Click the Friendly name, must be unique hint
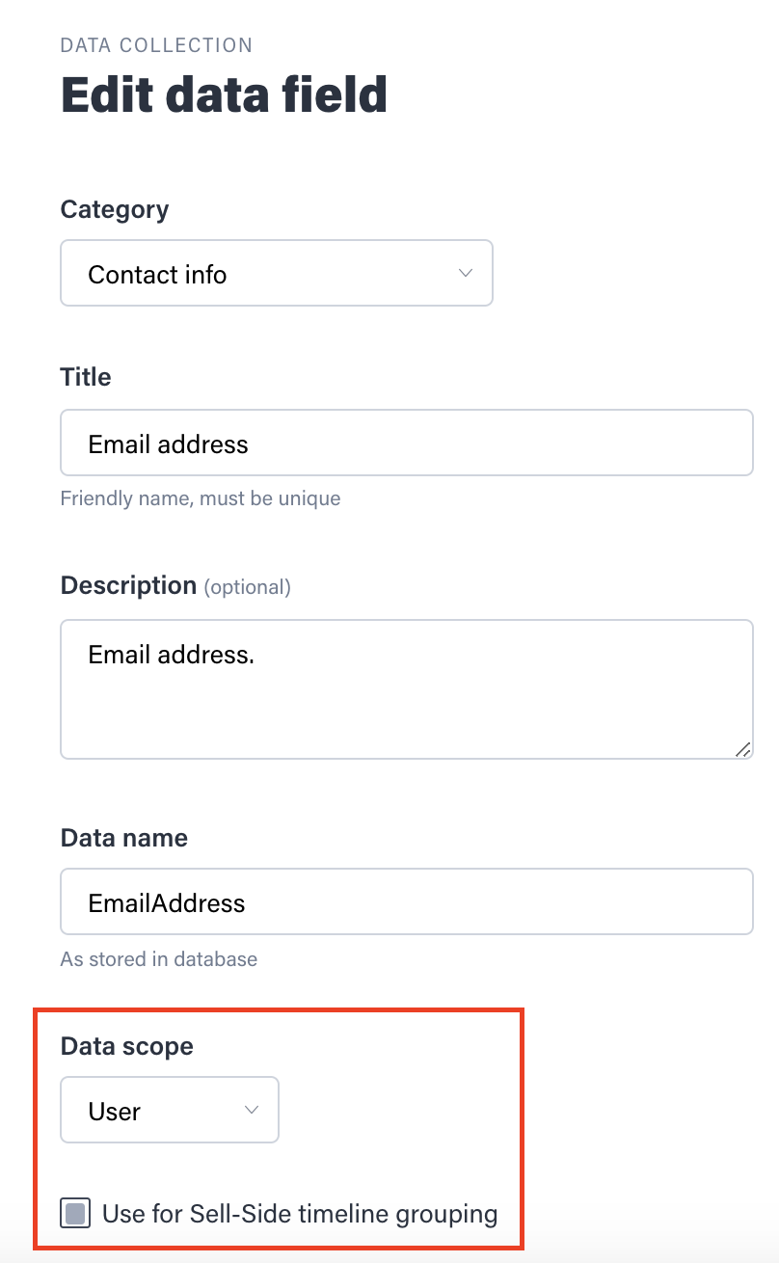The image size is (779, 1263). pyautogui.click(x=201, y=499)
